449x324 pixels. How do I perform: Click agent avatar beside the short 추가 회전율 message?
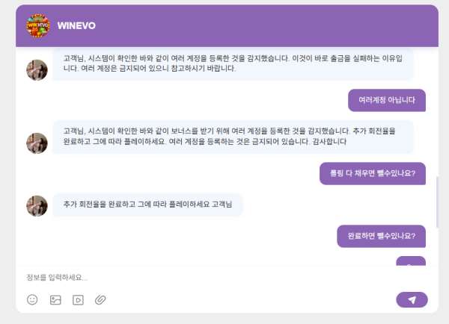37,205
